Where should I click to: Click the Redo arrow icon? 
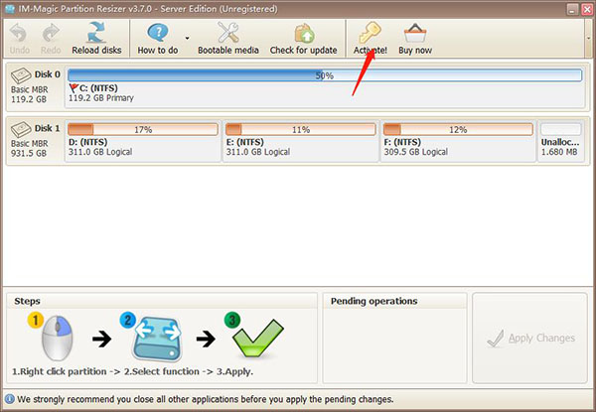[51, 32]
